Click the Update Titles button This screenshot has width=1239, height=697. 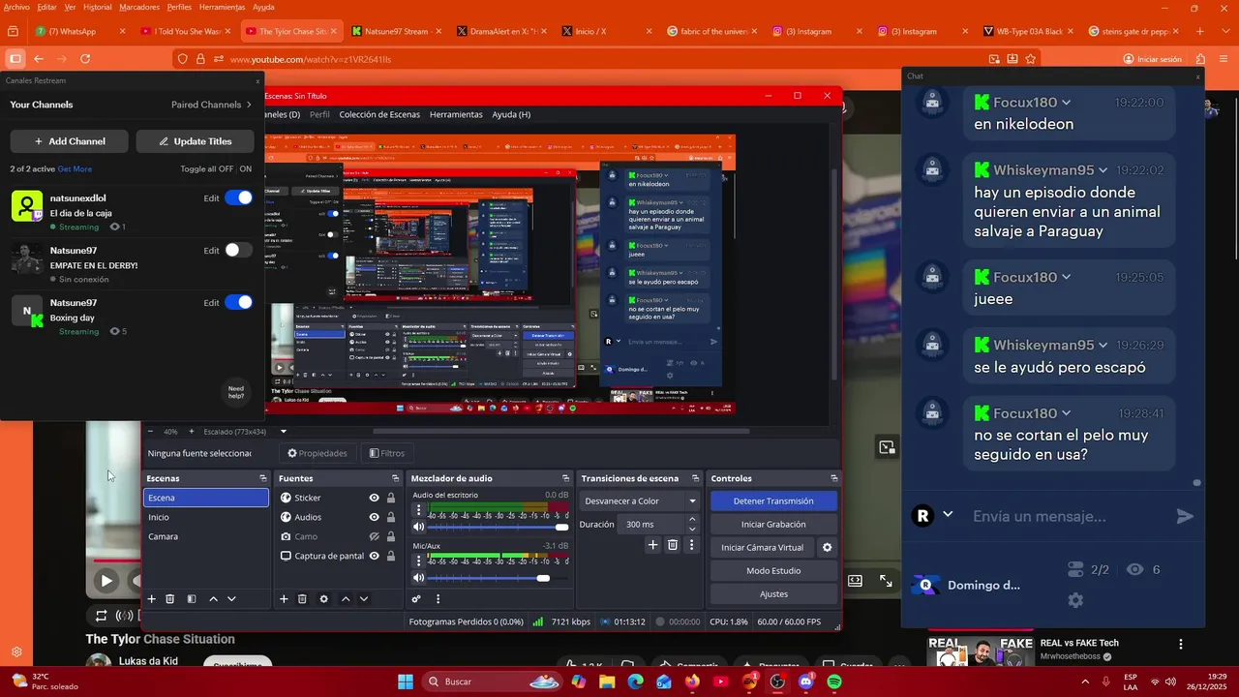(x=195, y=141)
